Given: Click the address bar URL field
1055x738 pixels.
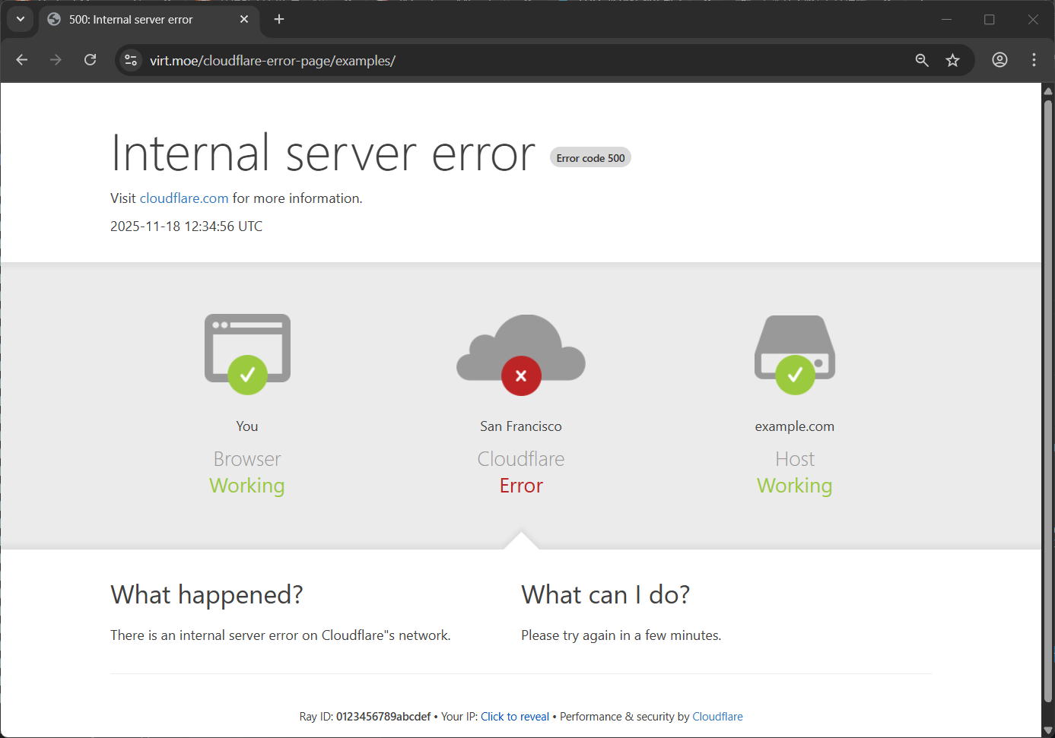Looking at the screenshot, I should coord(517,60).
